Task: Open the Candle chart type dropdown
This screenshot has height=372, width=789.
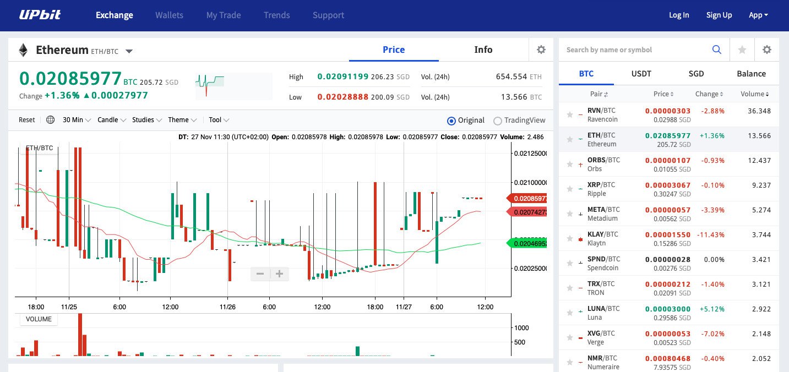Action: point(112,119)
